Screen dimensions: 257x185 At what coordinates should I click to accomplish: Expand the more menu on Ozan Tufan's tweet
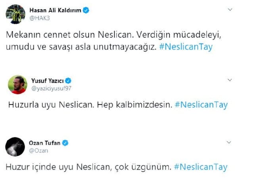[x=230, y=142]
